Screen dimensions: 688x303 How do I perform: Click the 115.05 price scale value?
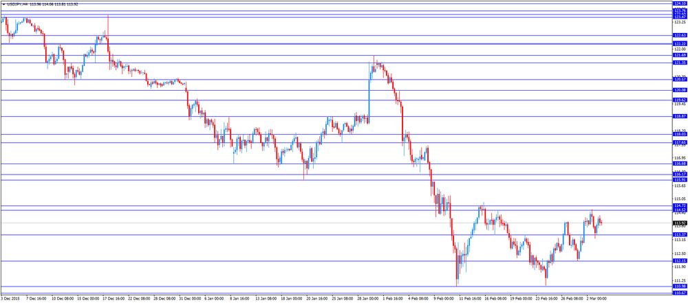(x=680, y=199)
